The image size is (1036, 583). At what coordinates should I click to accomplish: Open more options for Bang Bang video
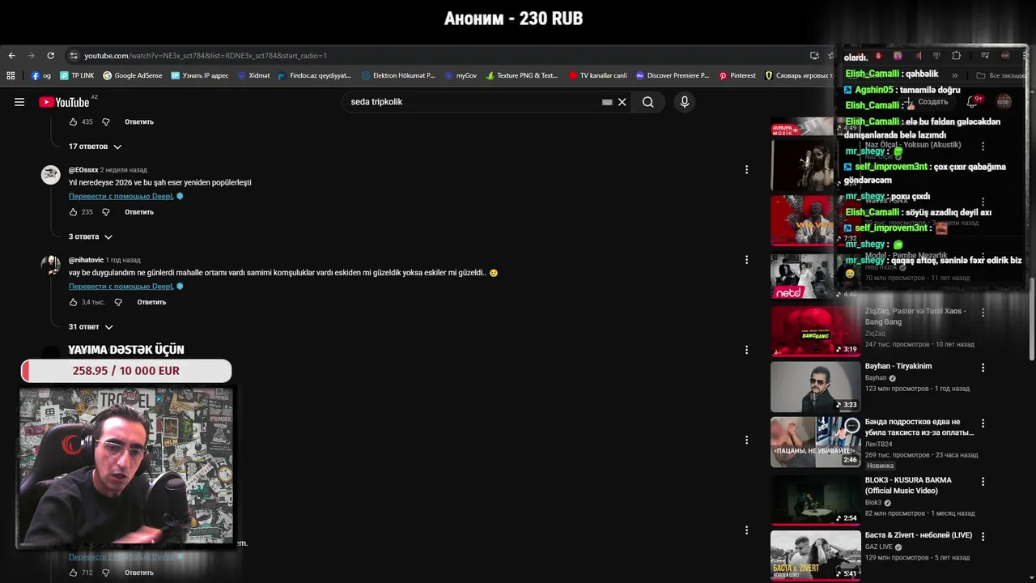click(x=983, y=312)
